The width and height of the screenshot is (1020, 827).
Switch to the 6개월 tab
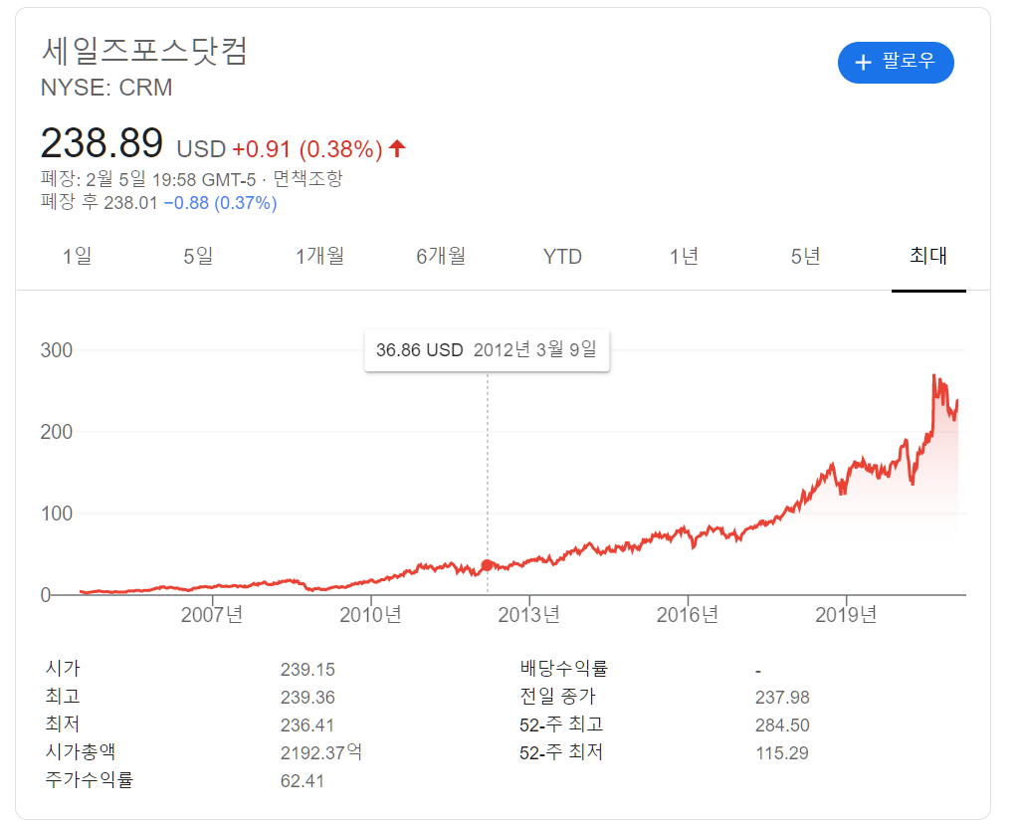[x=441, y=257]
